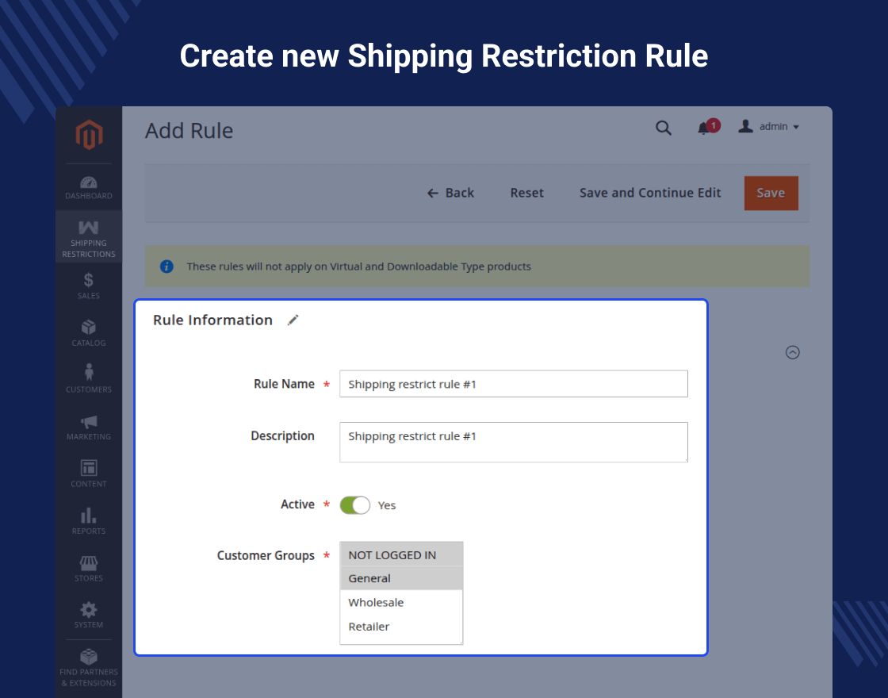The width and height of the screenshot is (888, 698).
Task: Select Wholesale in Customer Groups list
Action: coord(376,603)
